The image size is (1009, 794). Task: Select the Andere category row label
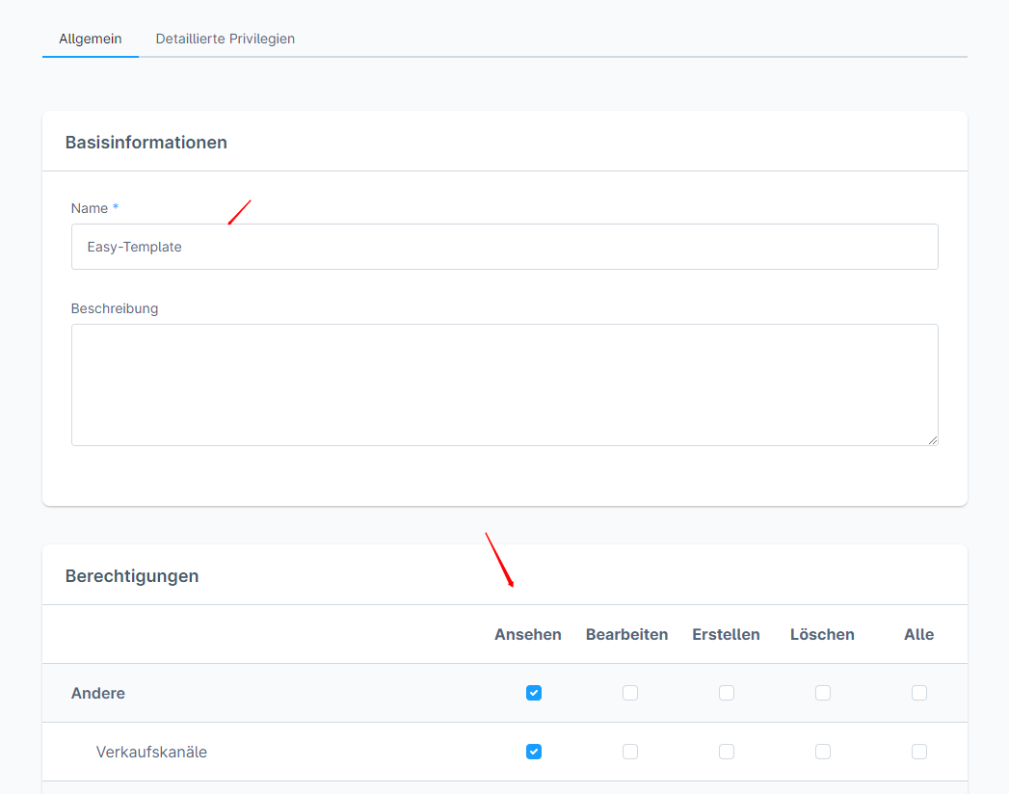pos(98,693)
